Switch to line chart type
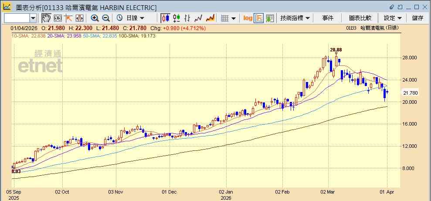Screen dimensions: 431x201 198,18
